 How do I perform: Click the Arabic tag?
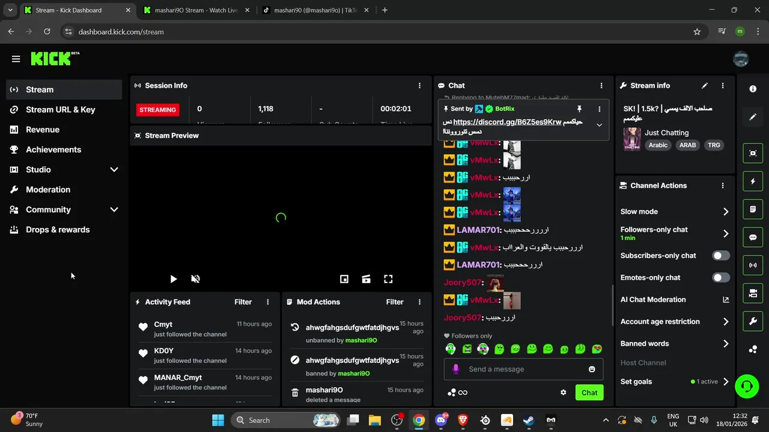tap(658, 145)
